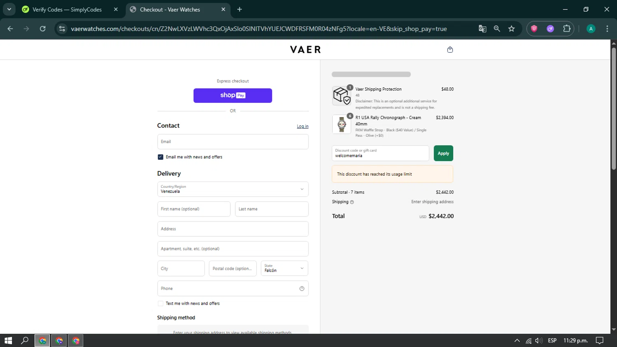Screen dimensions: 617x347
Task: Open the volume tray icon
Action: (539, 340)
